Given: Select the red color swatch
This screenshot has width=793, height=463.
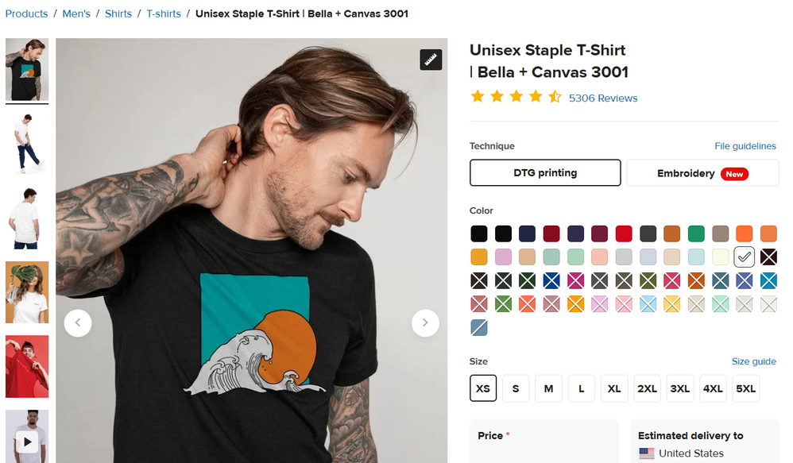Looking at the screenshot, I should 624,233.
